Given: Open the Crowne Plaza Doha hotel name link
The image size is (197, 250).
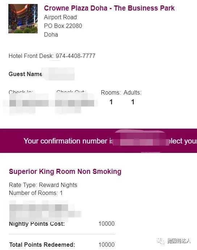Looking at the screenshot, I should point(109,8).
